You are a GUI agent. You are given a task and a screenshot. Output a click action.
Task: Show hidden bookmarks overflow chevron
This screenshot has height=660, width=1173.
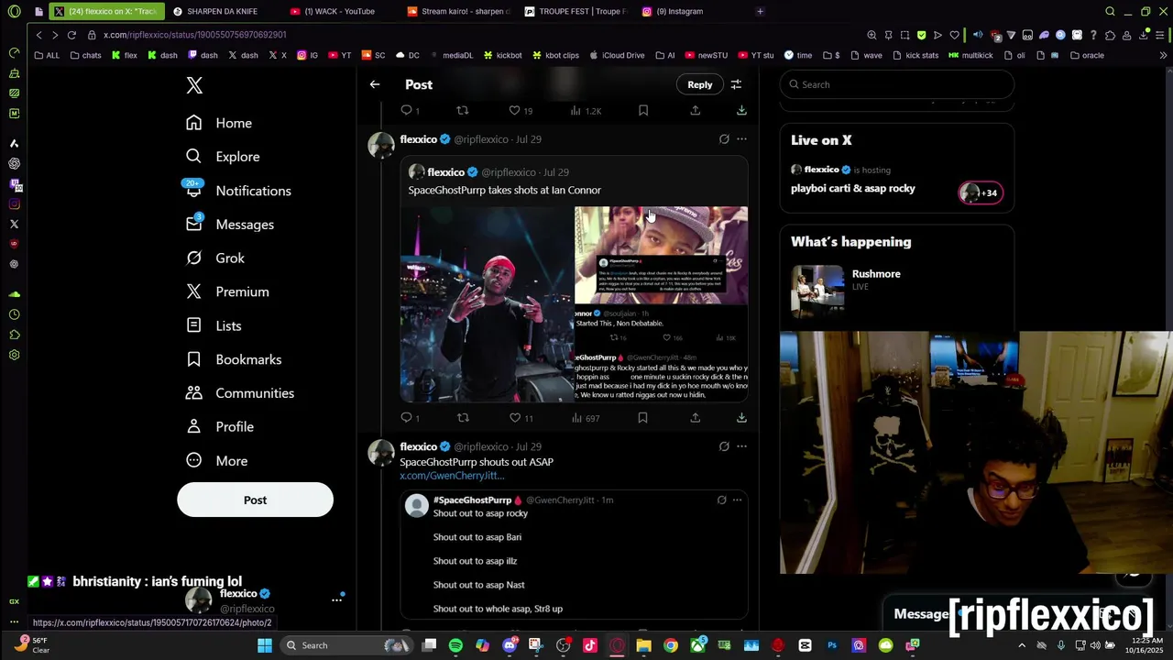[1164, 55]
